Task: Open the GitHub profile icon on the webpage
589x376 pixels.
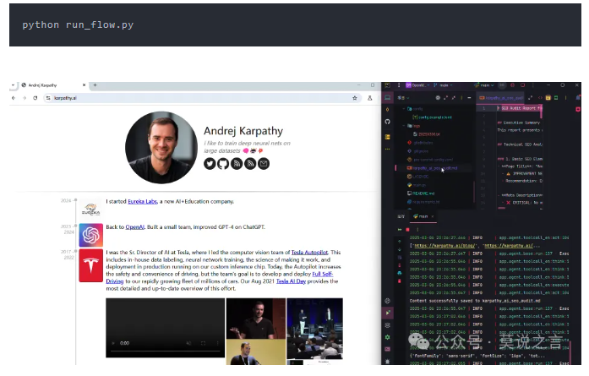Action: pyautogui.click(x=223, y=163)
